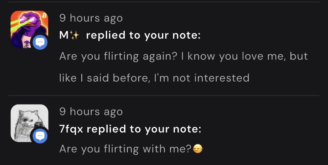328x165 pixels.
Task: Open the reply "Are you flirting with me?"
Action: [126, 149]
